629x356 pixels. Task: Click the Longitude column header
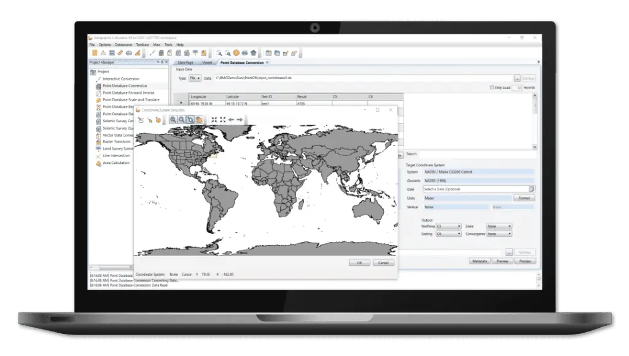(206, 96)
